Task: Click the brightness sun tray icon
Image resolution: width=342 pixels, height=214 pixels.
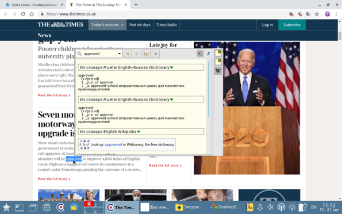Action: coord(292,207)
